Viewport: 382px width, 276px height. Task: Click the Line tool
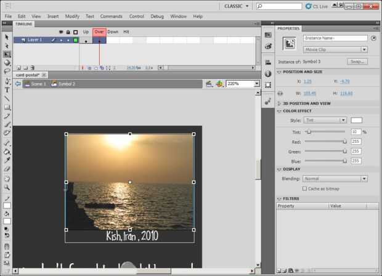[7, 99]
